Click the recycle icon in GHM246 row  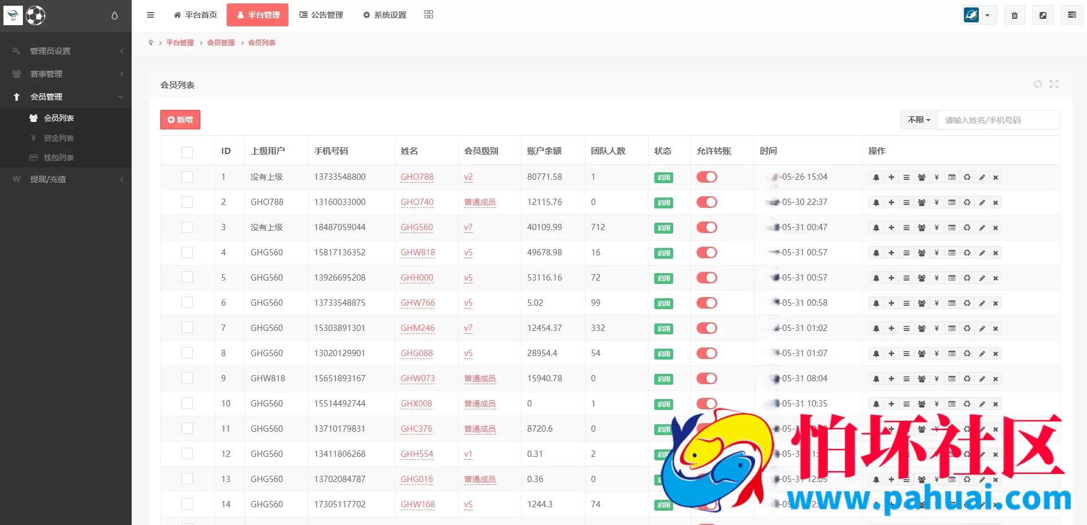coord(967,329)
